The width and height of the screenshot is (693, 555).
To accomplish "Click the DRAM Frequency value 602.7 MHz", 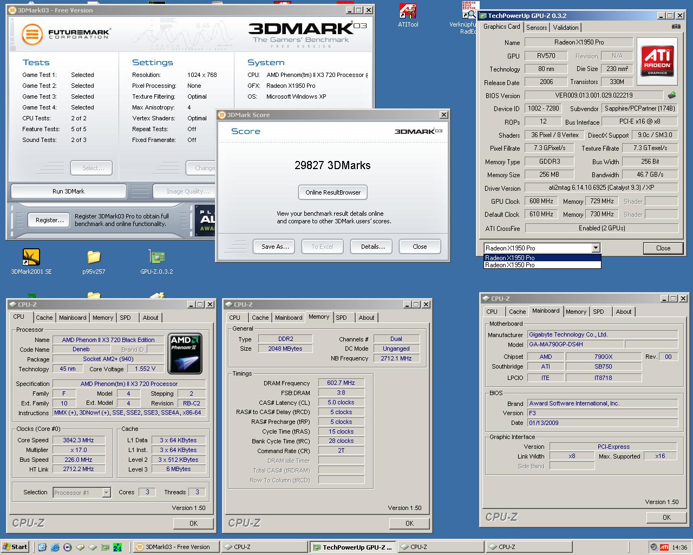I will coord(341,383).
